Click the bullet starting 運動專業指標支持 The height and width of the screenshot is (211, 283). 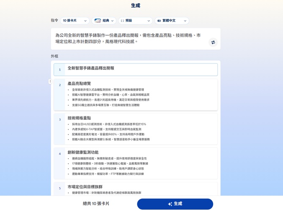[108, 174]
